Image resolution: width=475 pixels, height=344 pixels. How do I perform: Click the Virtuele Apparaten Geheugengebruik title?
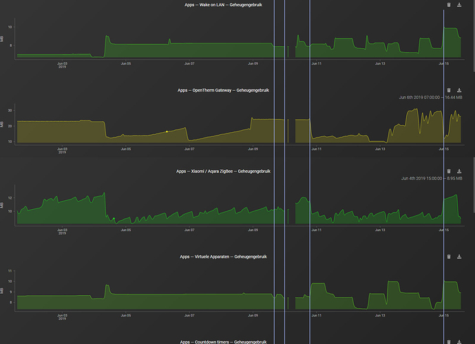[x=223, y=257]
